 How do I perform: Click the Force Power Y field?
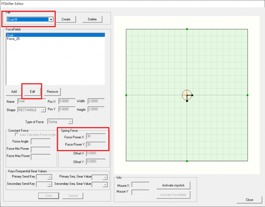click(96, 145)
